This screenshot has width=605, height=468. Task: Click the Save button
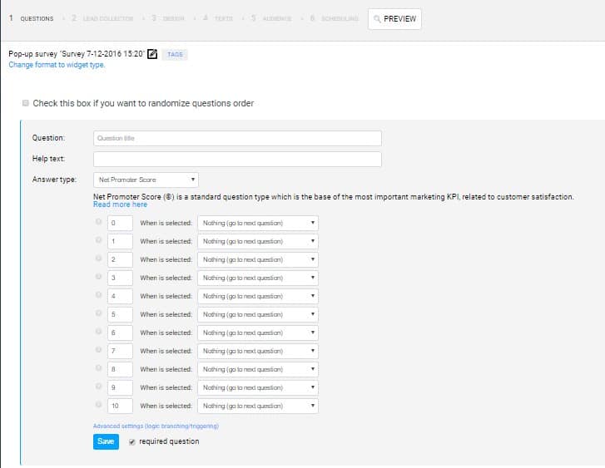pos(106,441)
